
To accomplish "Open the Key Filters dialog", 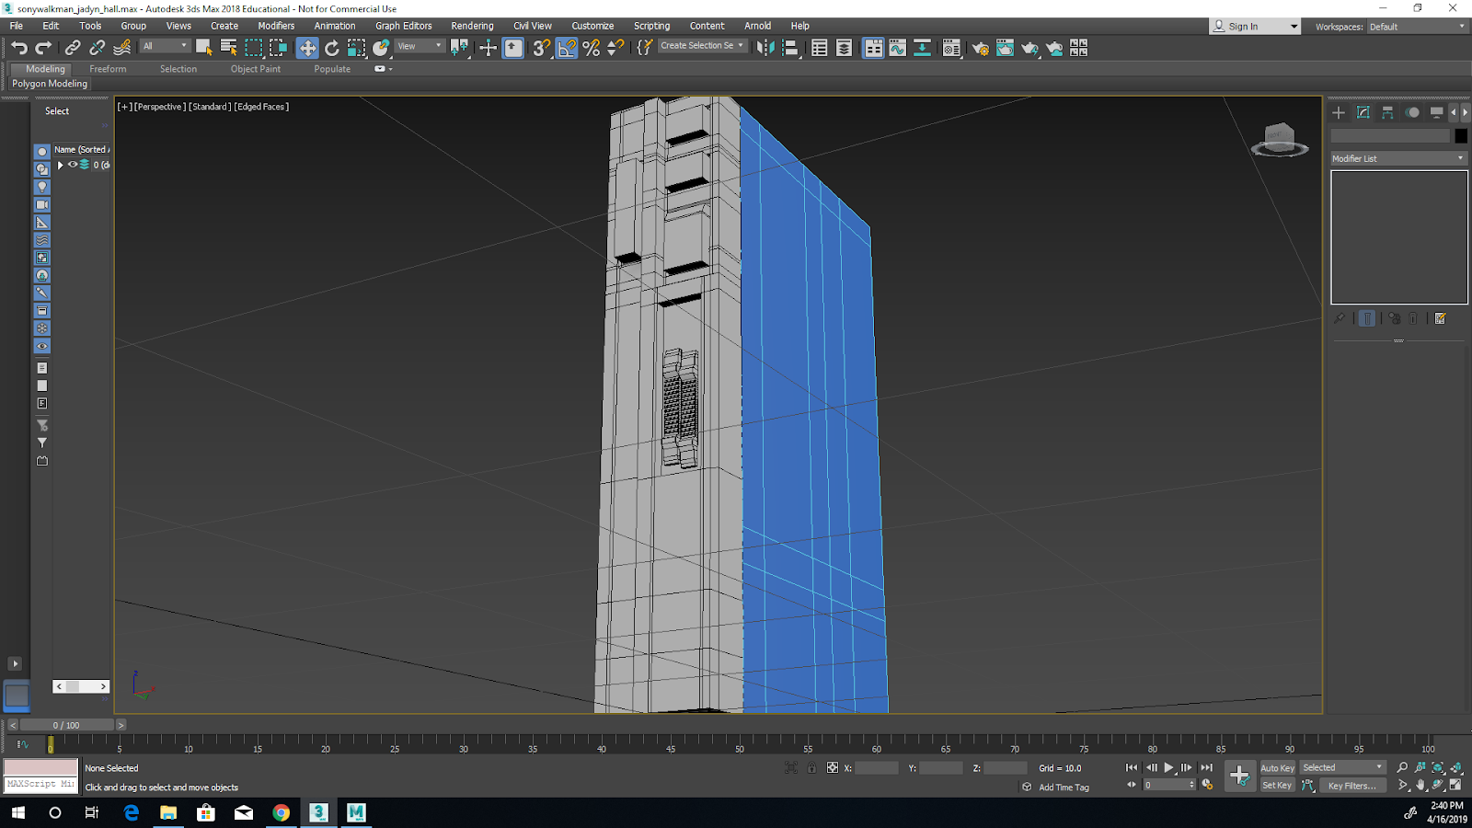I will [x=1351, y=785].
